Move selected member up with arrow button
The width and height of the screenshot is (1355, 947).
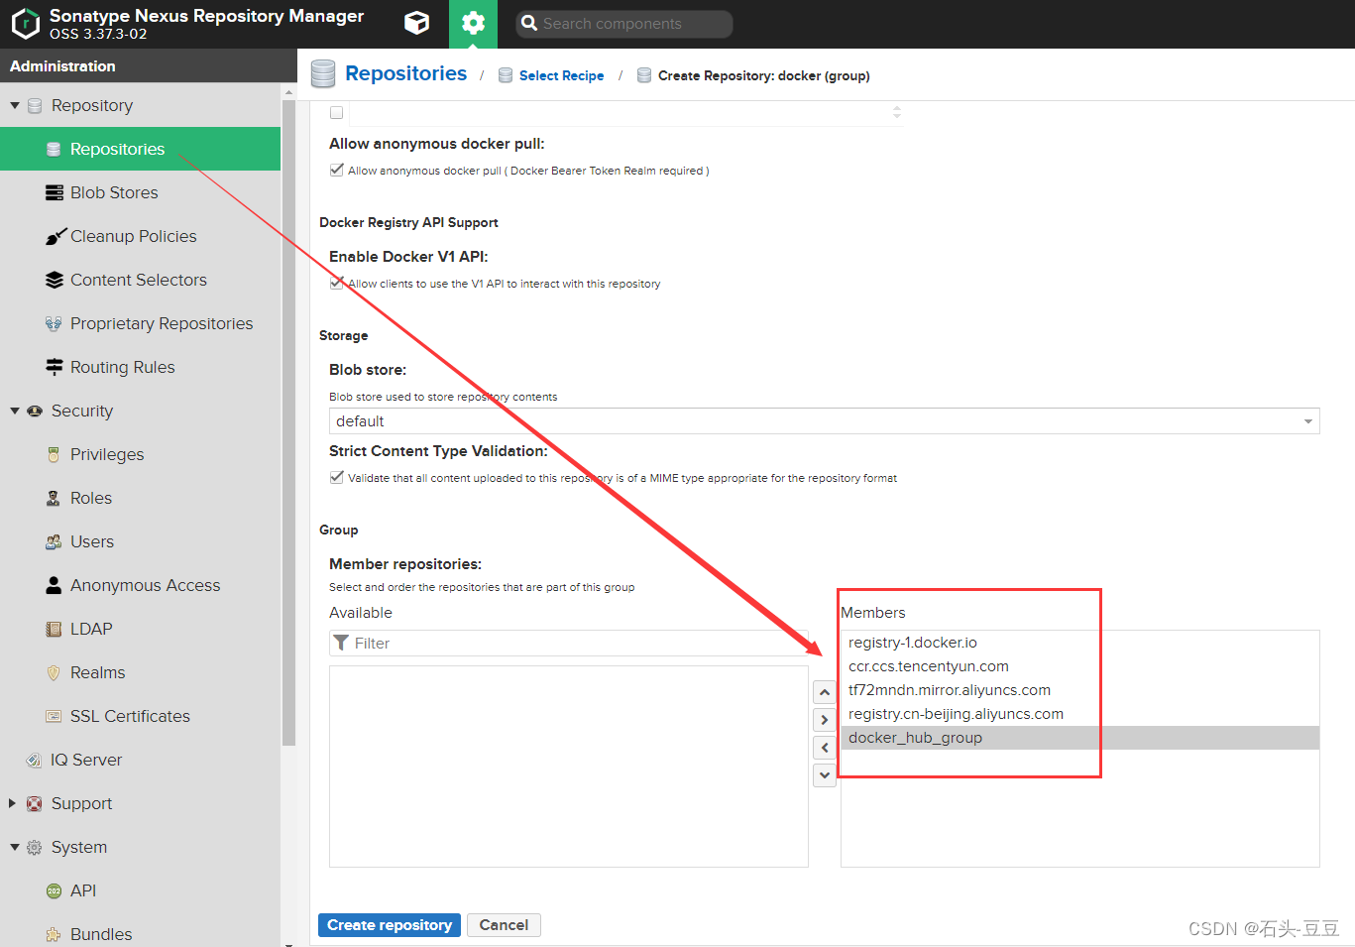click(825, 692)
